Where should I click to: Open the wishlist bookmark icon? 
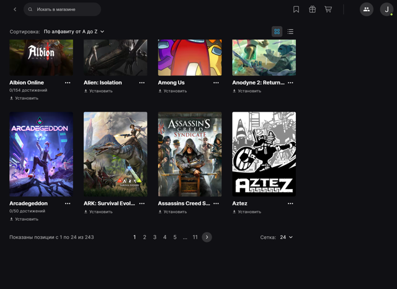296,9
